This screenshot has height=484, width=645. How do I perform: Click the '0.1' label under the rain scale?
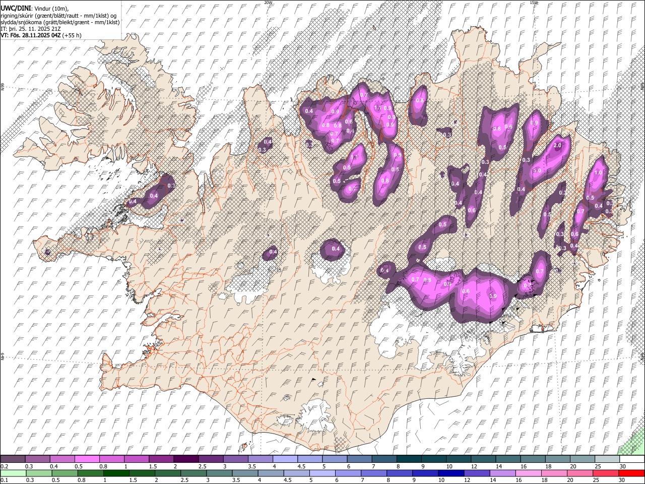(4, 480)
